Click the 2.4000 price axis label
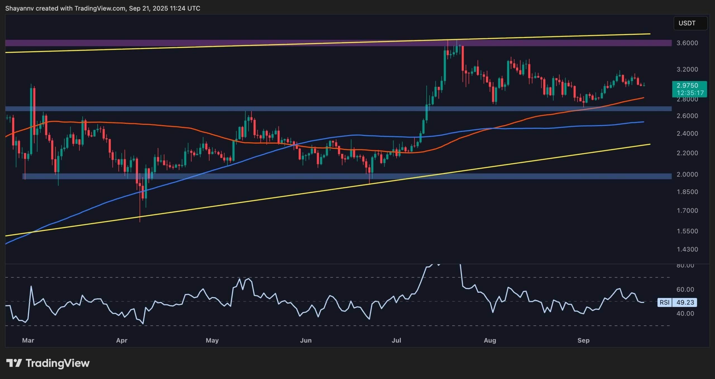This screenshot has height=379, width=715. pos(687,134)
